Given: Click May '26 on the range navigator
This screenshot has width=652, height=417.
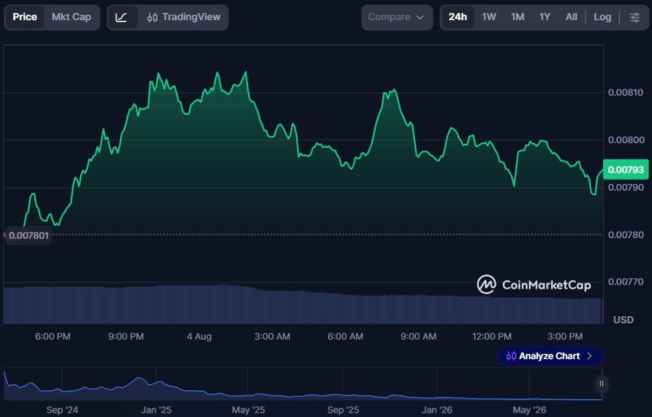Looking at the screenshot, I should pyautogui.click(x=530, y=410).
